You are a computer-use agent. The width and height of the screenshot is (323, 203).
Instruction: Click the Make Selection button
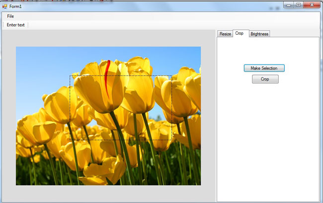(264, 68)
